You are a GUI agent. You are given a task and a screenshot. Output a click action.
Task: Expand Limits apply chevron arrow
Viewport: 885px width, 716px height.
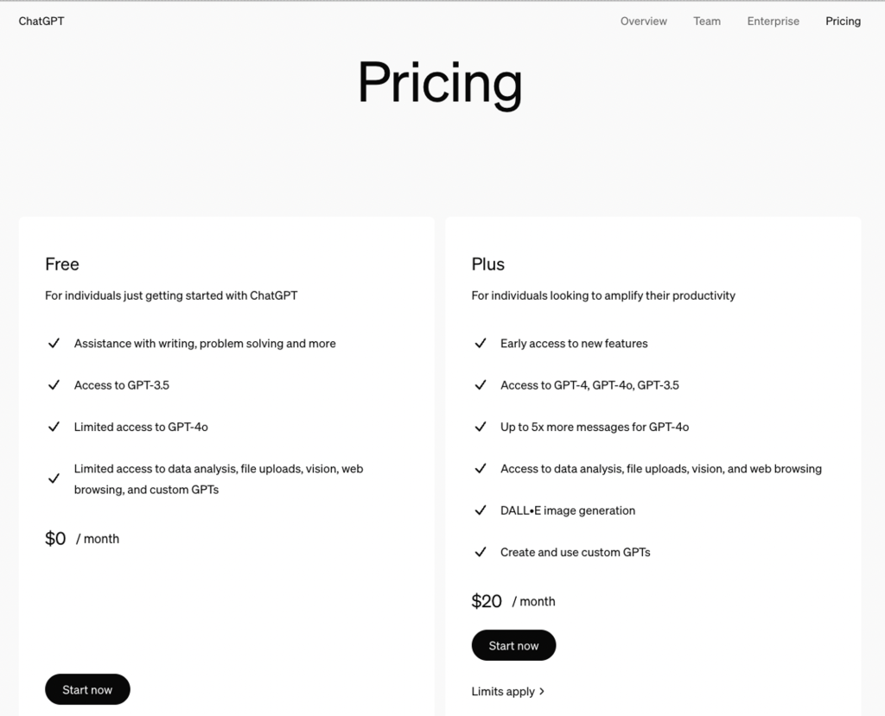(x=542, y=692)
